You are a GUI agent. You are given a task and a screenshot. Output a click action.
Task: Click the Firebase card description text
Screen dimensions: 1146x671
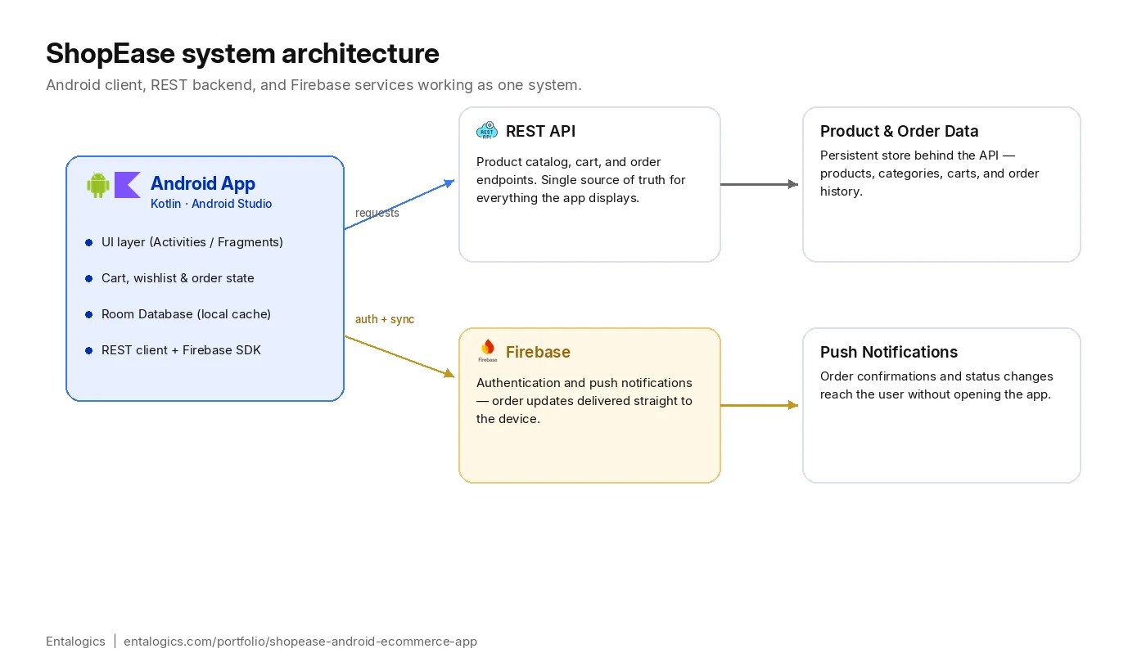click(x=584, y=401)
